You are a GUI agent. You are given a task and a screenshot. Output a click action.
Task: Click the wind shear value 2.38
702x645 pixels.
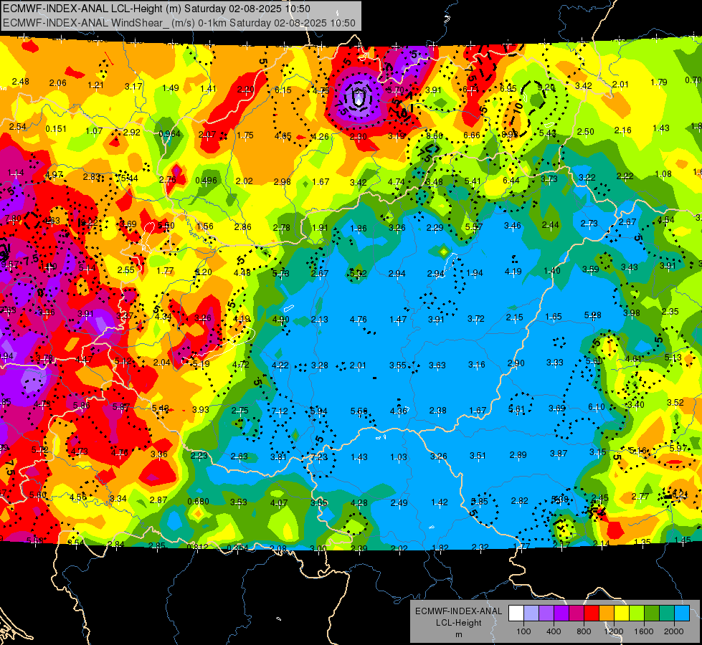[x=437, y=411]
